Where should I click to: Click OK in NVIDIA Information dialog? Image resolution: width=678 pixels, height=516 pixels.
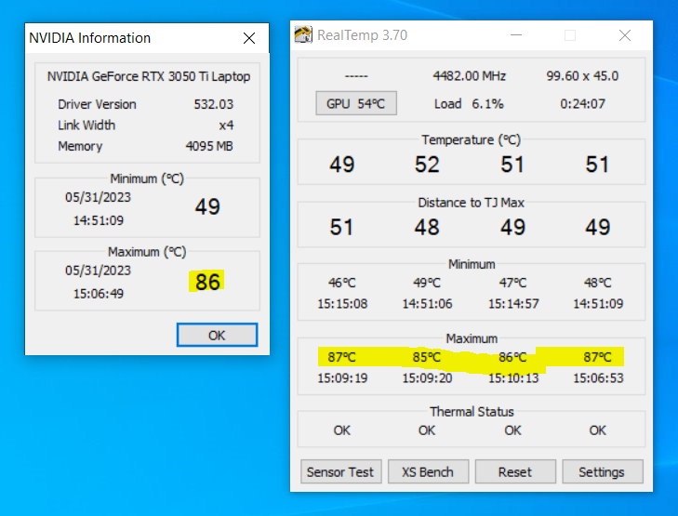pyautogui.click(x=217, y=335)
